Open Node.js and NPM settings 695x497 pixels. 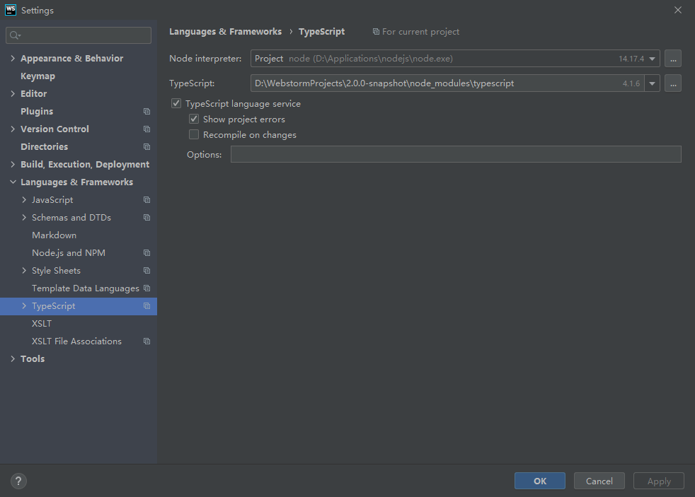(x=69, y=253)
